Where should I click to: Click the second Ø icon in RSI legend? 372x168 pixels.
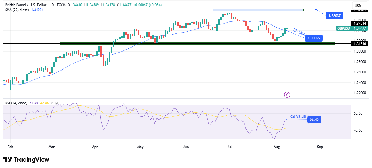point(56,103)
